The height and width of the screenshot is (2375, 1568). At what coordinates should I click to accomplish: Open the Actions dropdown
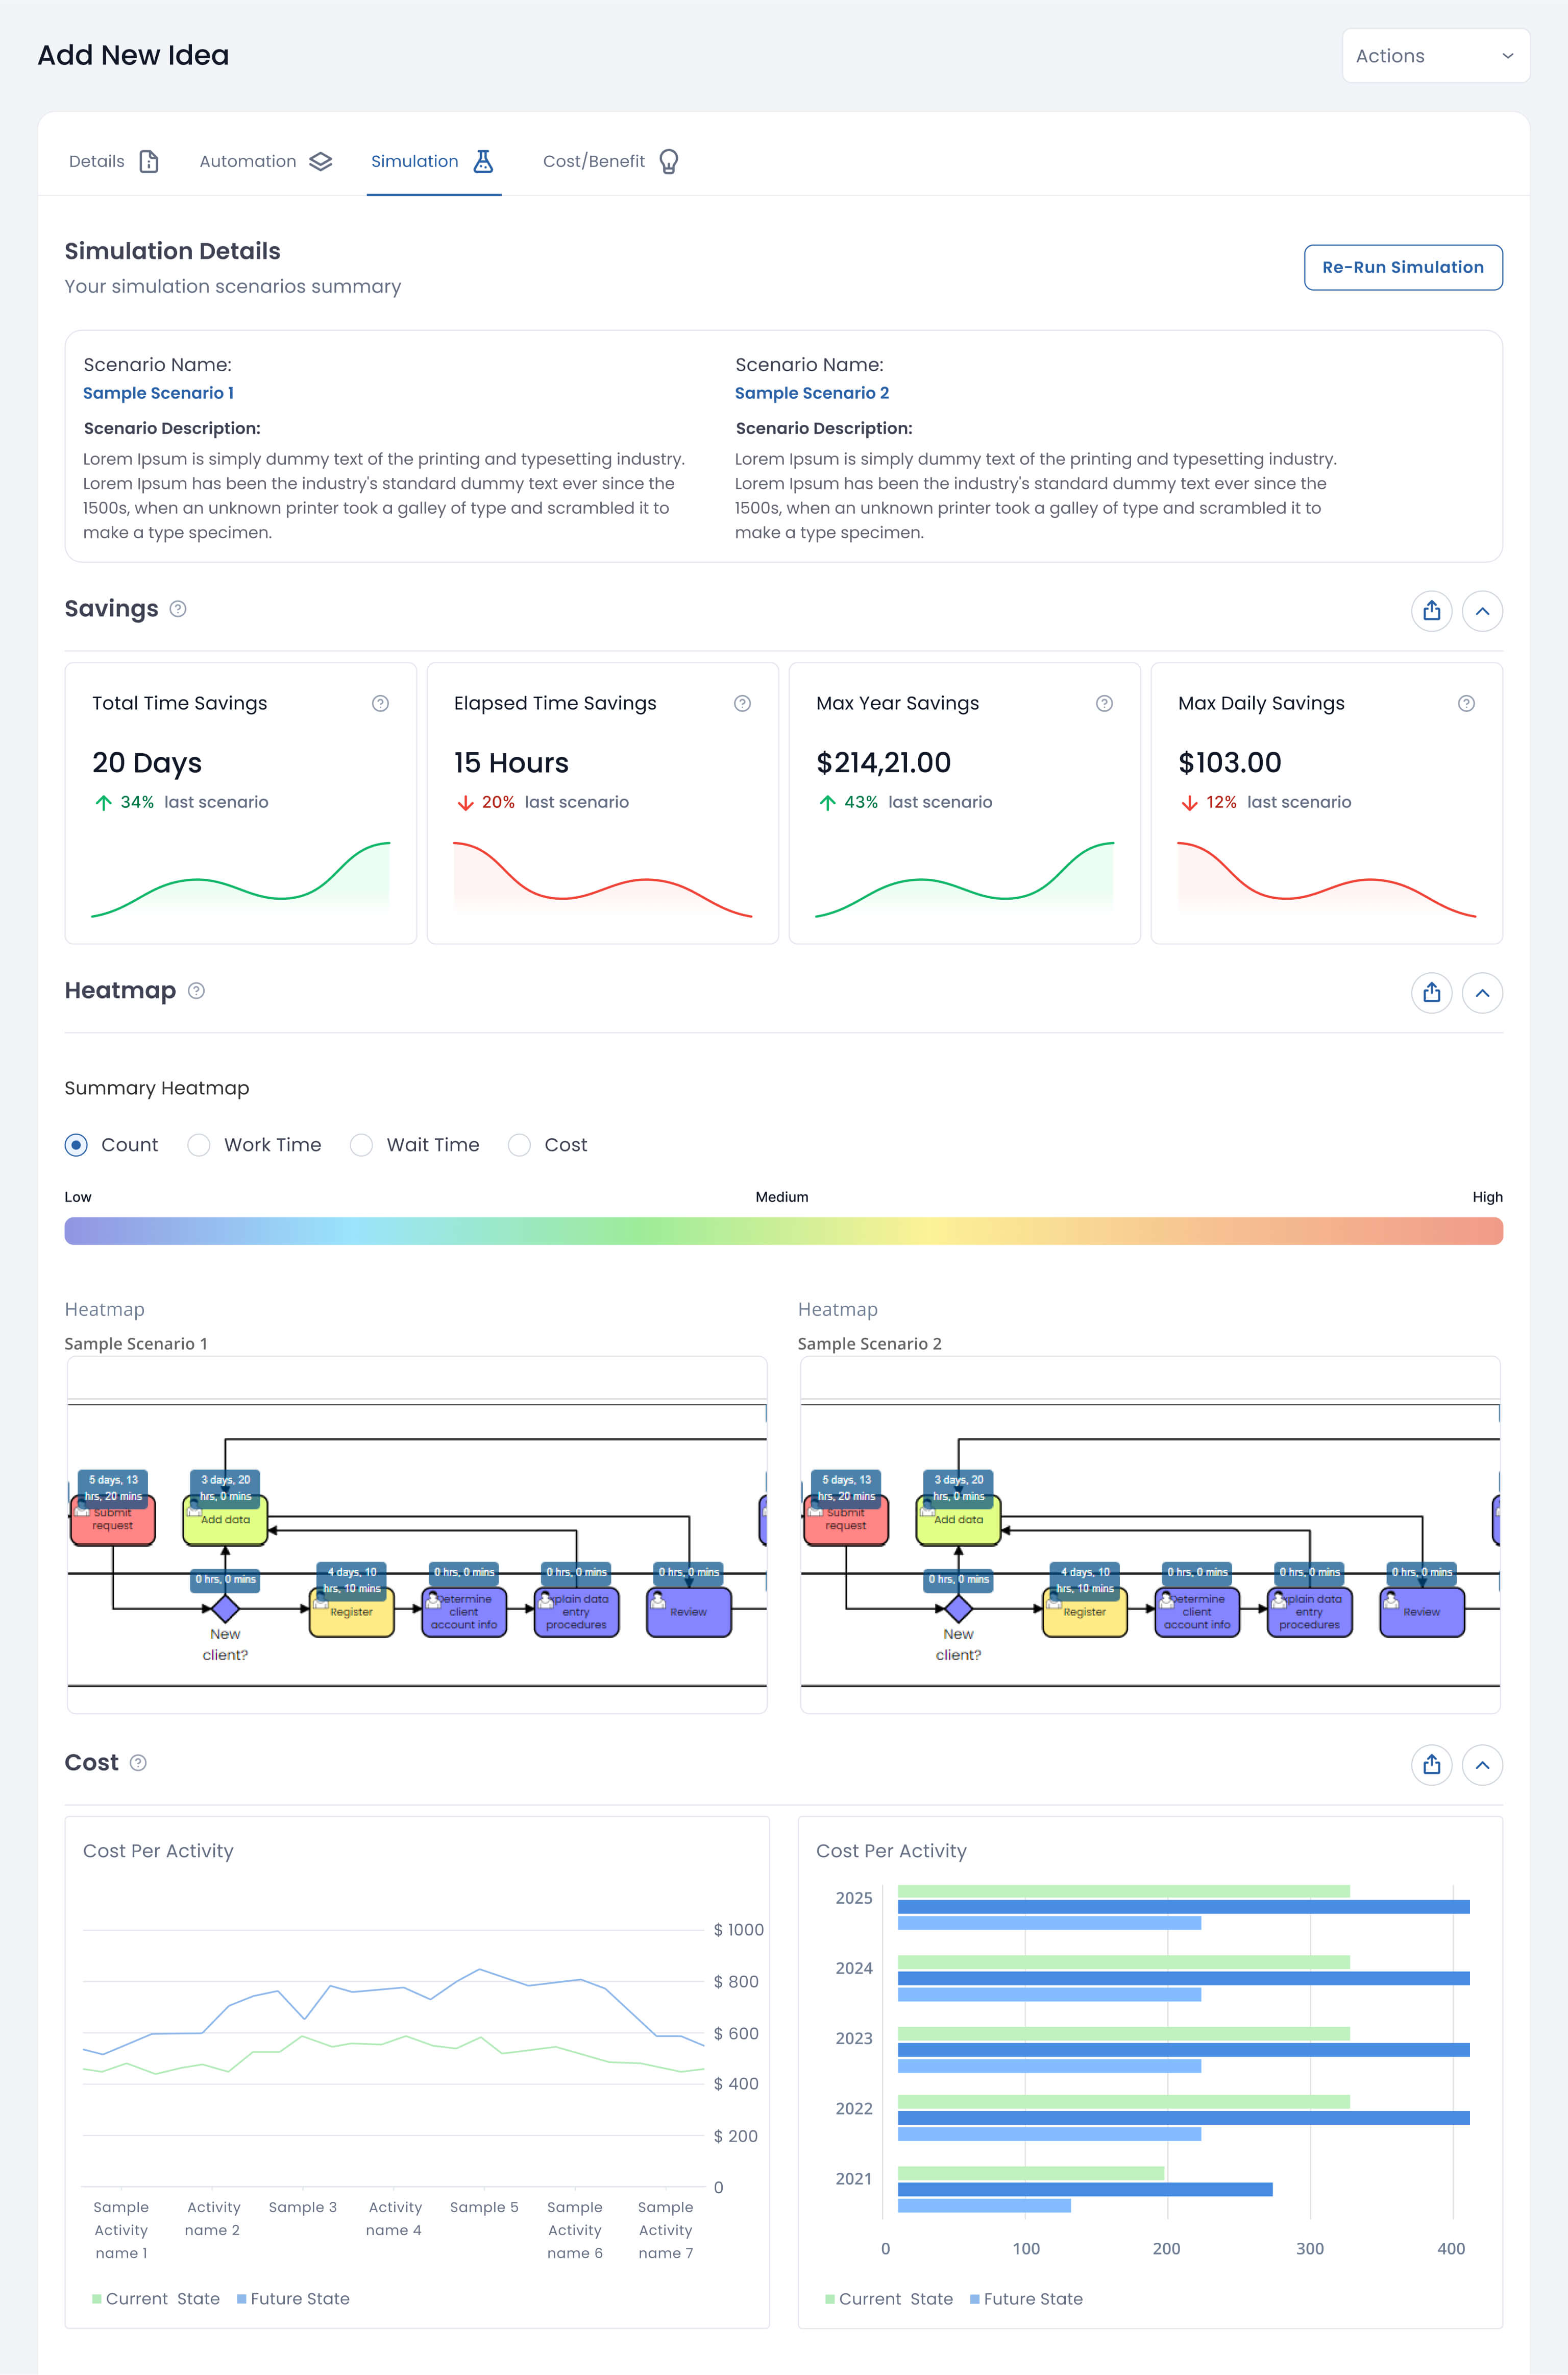(1435, 56)
